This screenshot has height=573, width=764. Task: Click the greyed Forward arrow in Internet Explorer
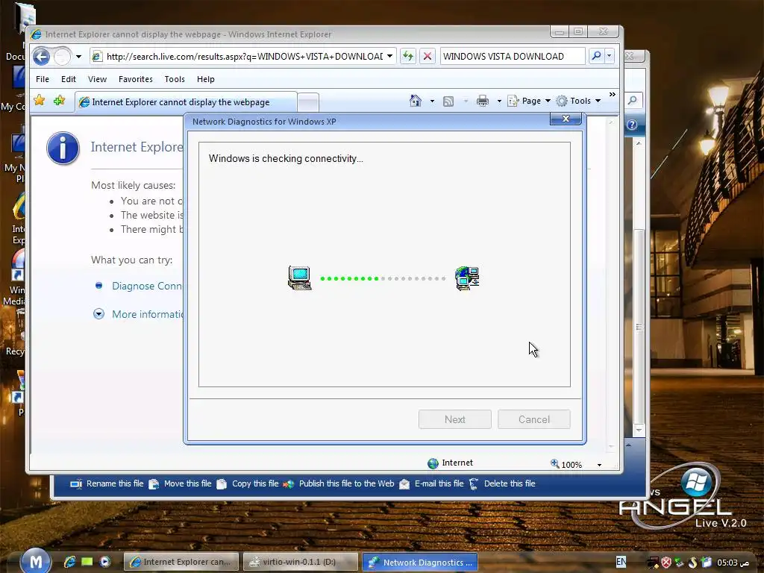point(63,57)
